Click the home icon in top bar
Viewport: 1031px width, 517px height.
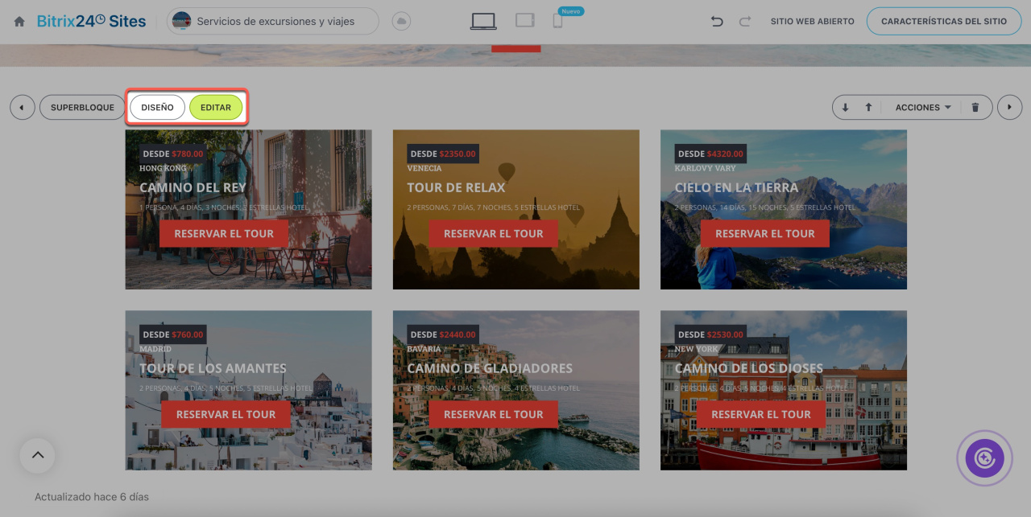19,22
